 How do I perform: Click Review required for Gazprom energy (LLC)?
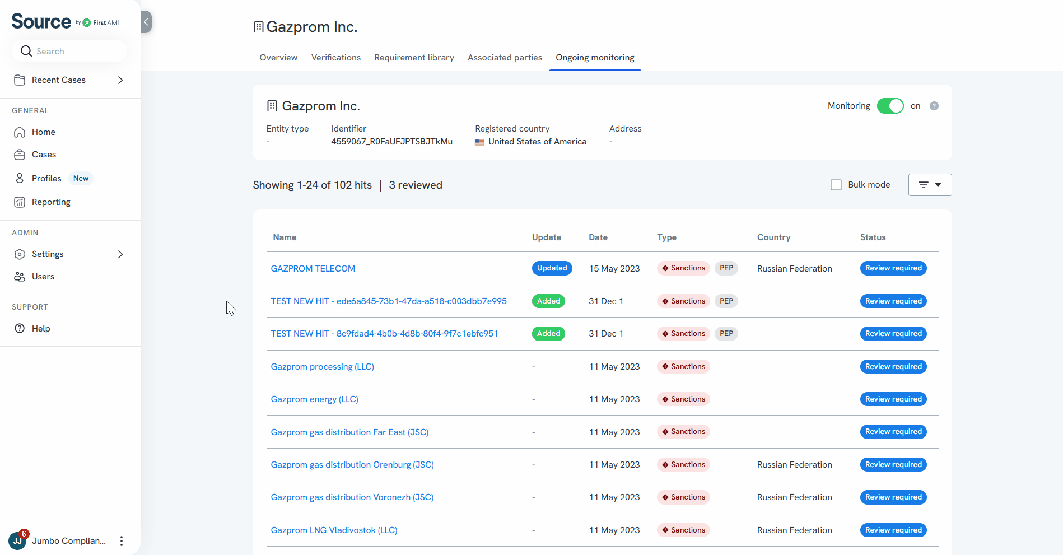coord(893,399)
